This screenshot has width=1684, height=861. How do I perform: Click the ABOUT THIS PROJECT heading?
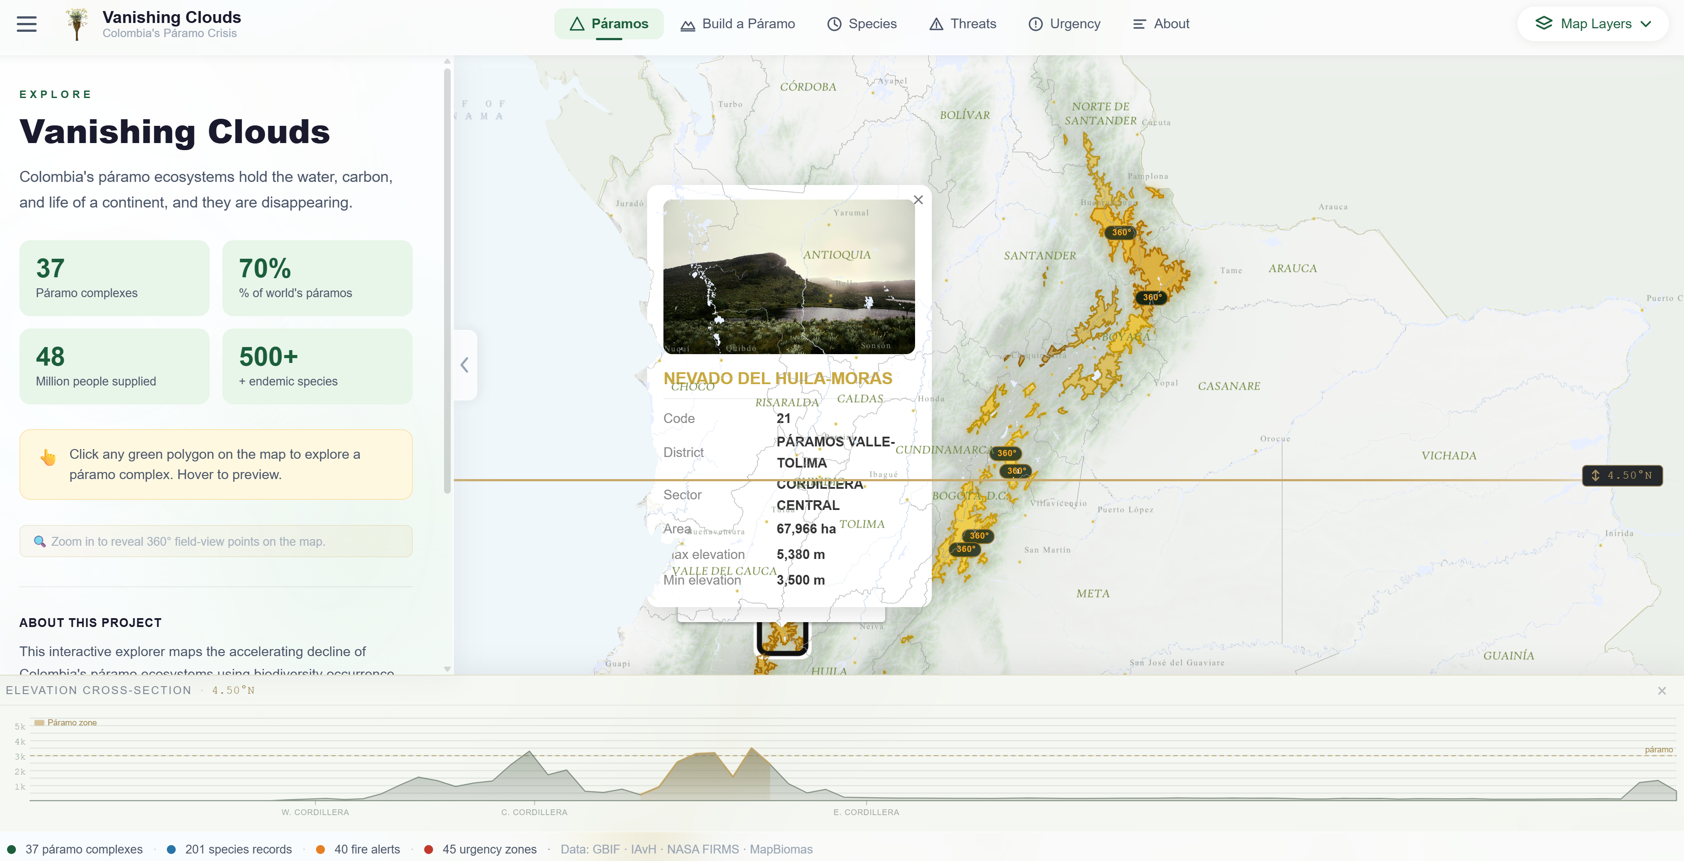pos(90,623)
